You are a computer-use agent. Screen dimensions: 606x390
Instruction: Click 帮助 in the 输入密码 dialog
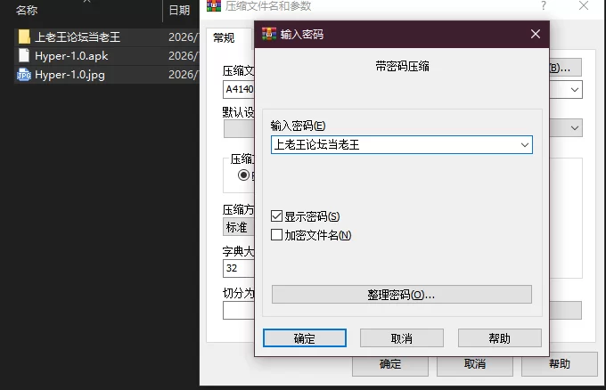[x=499, y=338]
